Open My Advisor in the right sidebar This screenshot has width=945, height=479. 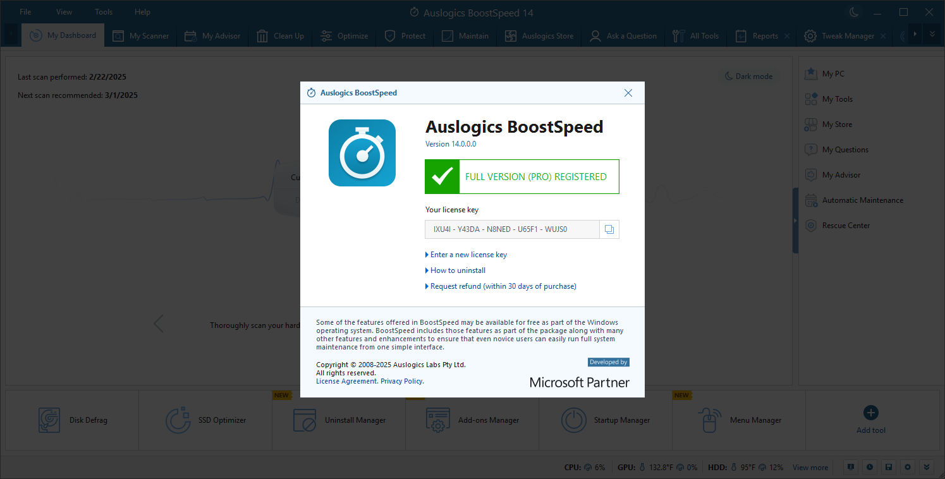pyautogui.click(x=832, y=175)
